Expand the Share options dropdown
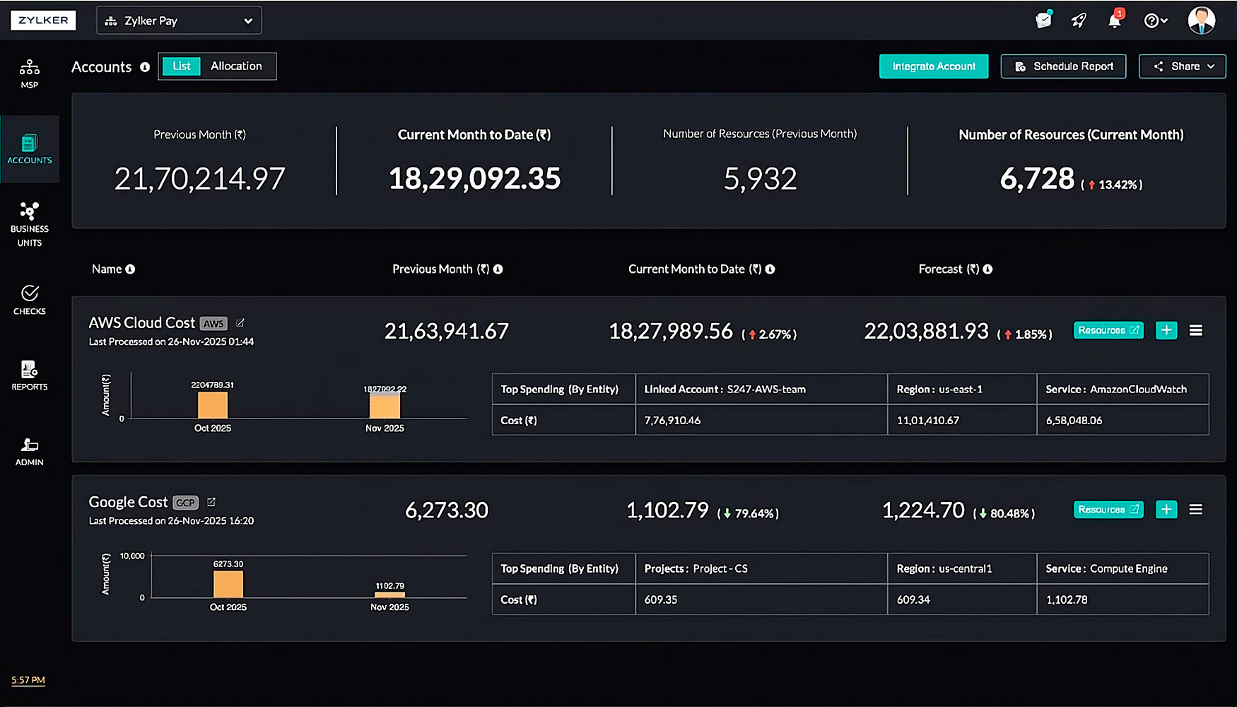 point(1182,66)
